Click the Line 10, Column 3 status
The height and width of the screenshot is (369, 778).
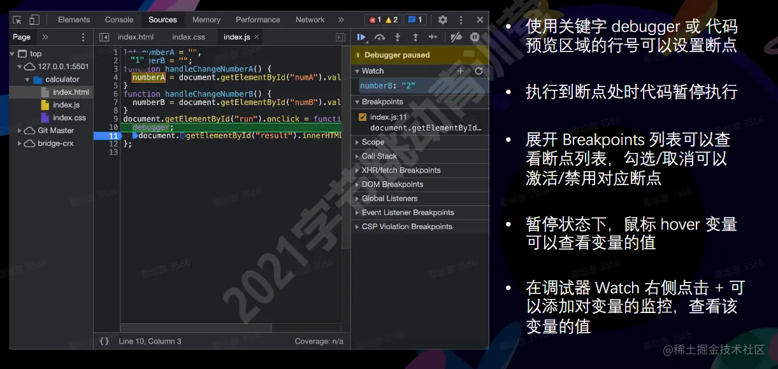(x=150, y=341)
